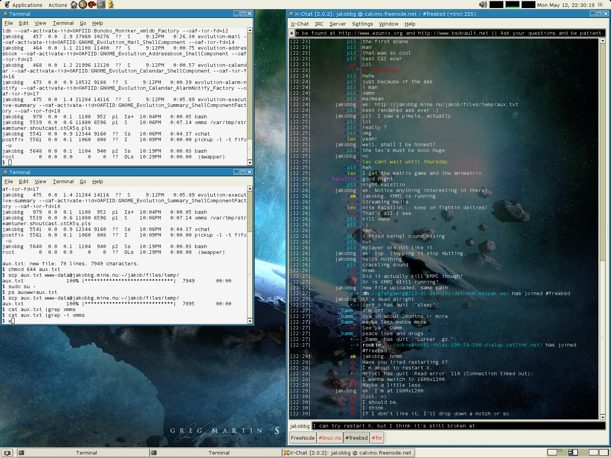Screen dimensions: 611x458
Task: Click the lower Terminal window menu star icon
Action: pos(5,172)
